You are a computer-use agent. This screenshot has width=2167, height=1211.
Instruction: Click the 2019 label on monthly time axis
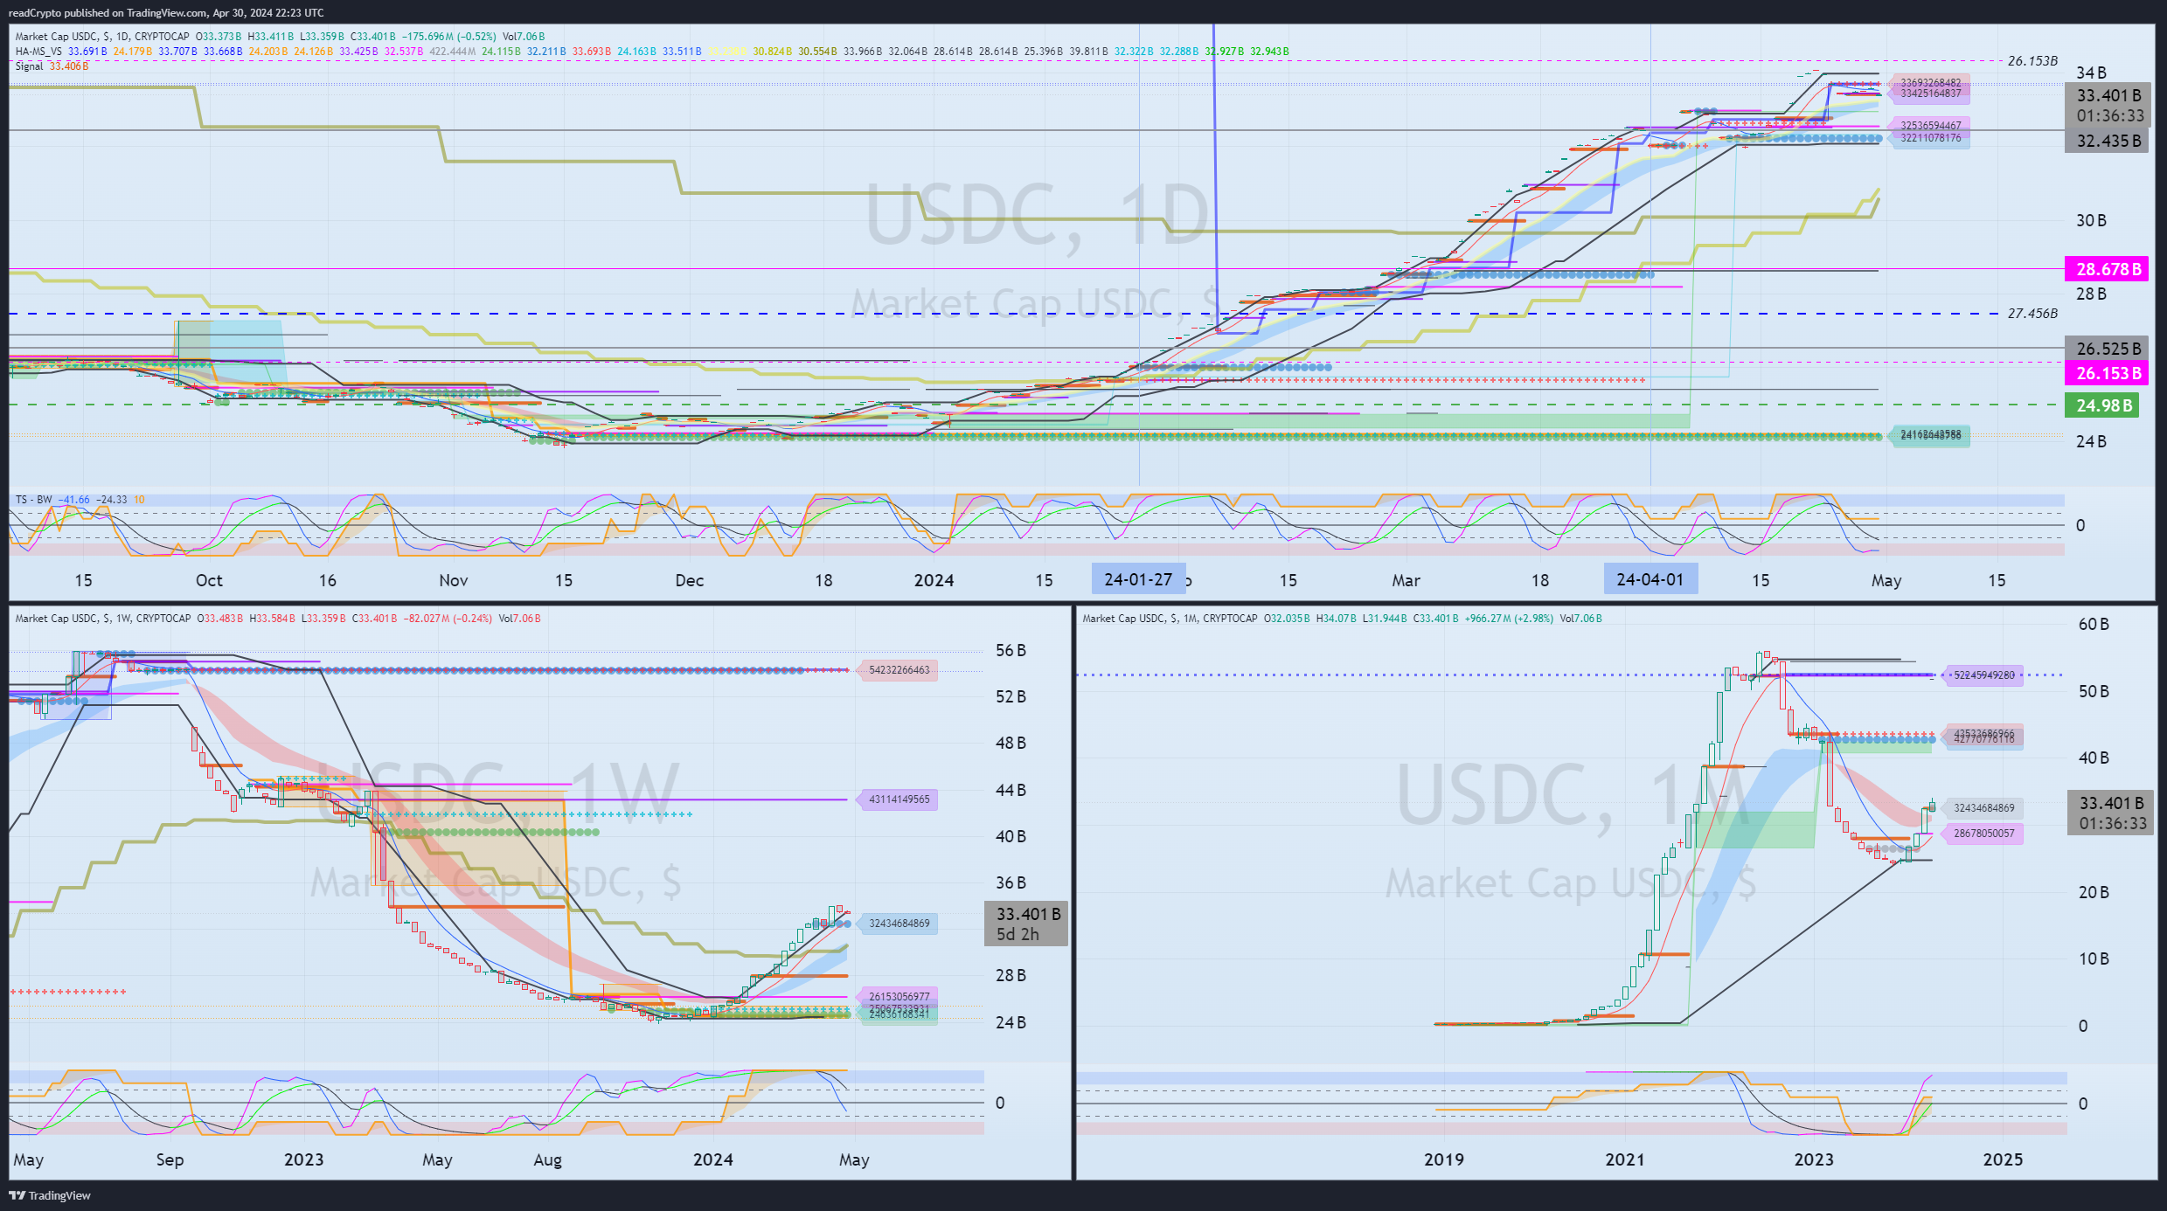[1444, 1159]
